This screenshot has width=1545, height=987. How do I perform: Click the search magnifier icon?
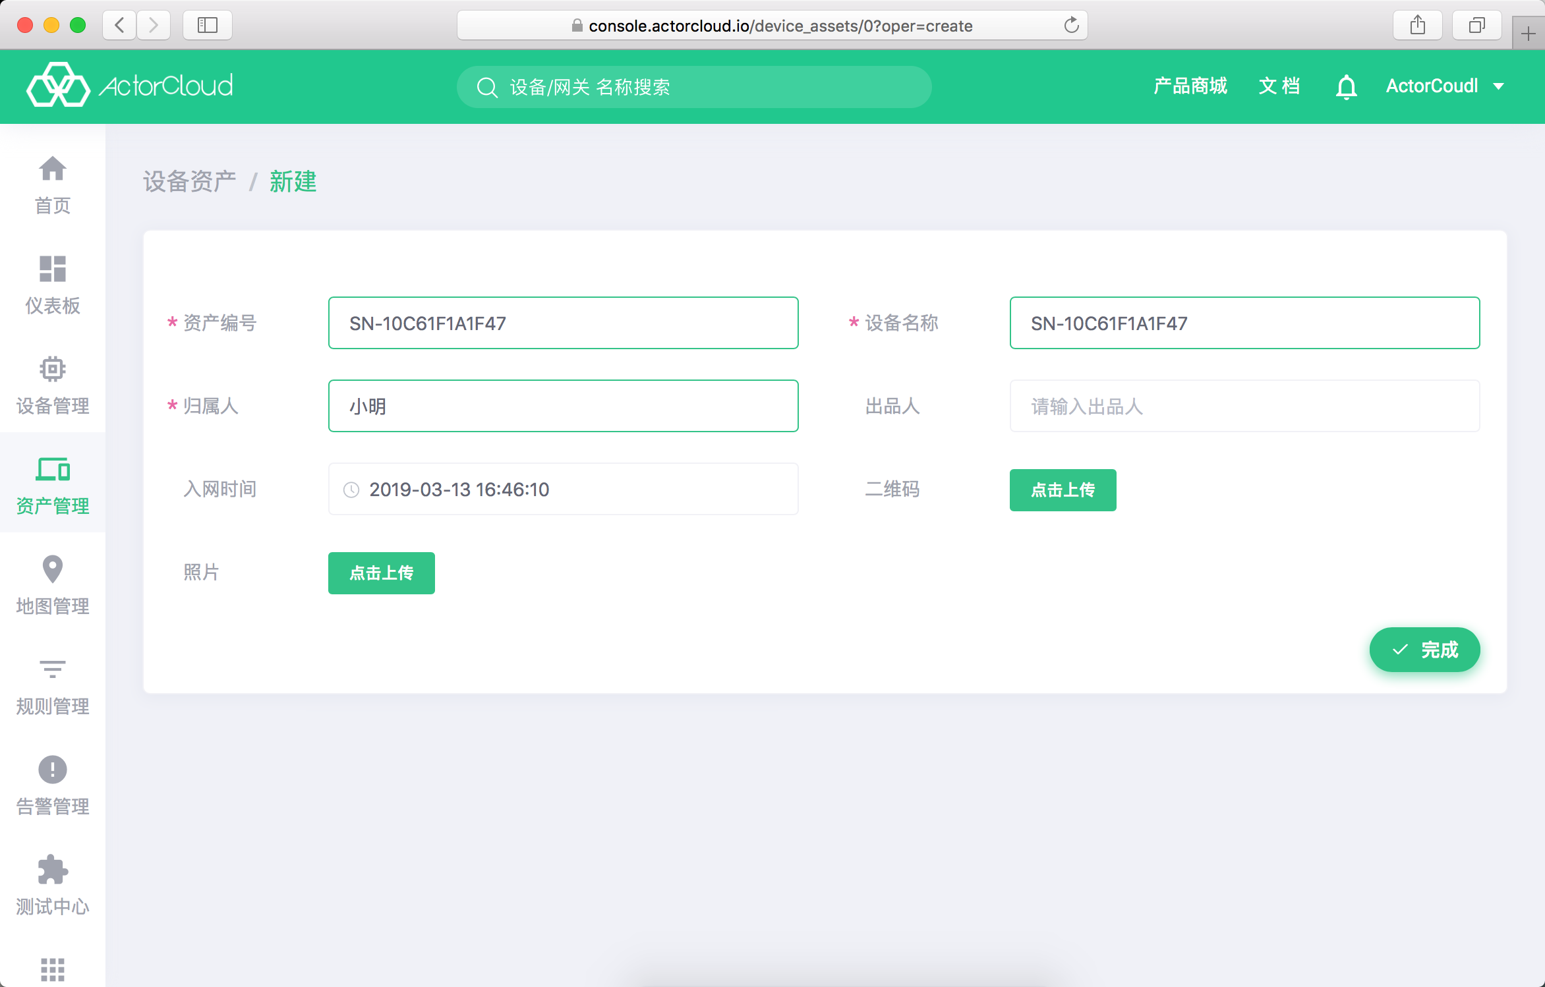click(487, 87)
